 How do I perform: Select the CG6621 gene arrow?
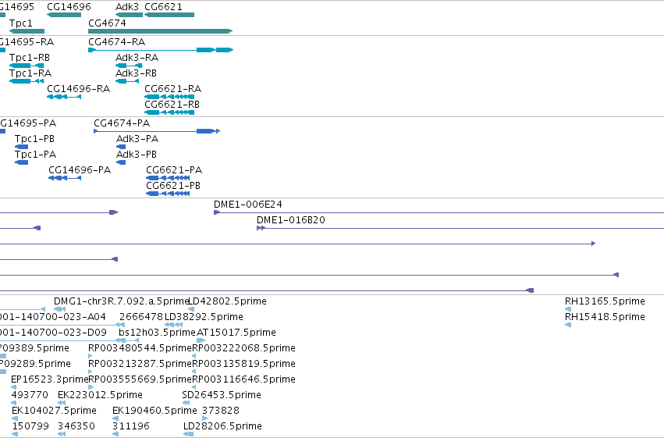pyautogui.click(x=169, y=15)
